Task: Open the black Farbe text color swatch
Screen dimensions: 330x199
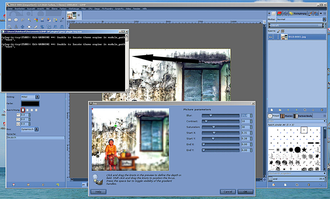Action: coord(30,104)
